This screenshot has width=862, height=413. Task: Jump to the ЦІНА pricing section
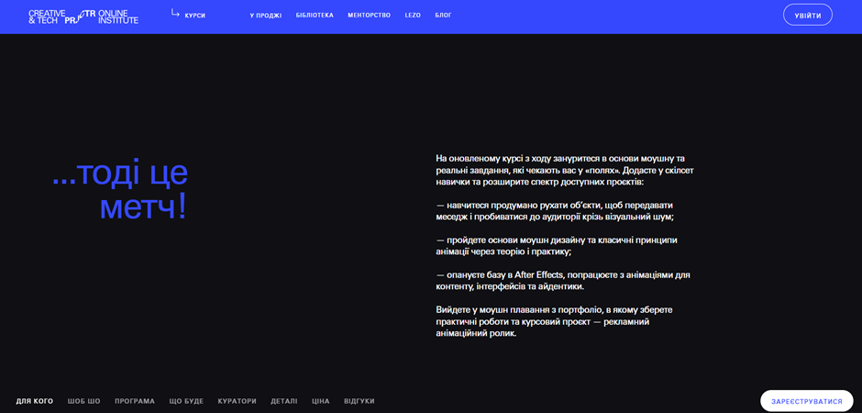point(320,401)
